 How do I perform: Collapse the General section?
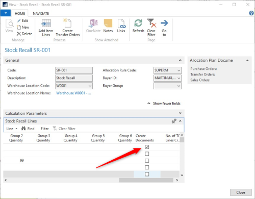coord(180,60)
